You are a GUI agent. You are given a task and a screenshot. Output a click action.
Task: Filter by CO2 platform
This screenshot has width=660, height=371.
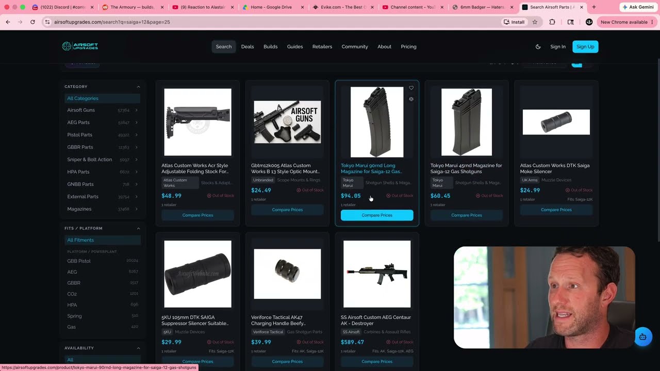[102, 294]
